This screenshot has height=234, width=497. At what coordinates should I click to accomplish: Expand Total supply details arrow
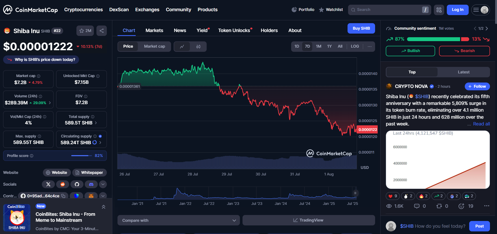pyautogui.click(x=96, y=123)
